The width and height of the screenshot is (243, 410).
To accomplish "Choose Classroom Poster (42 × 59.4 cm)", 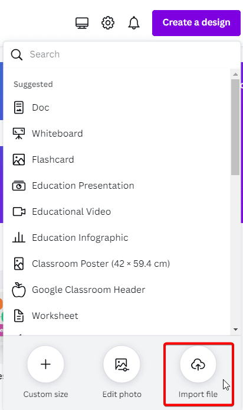I will click(101, 264).
